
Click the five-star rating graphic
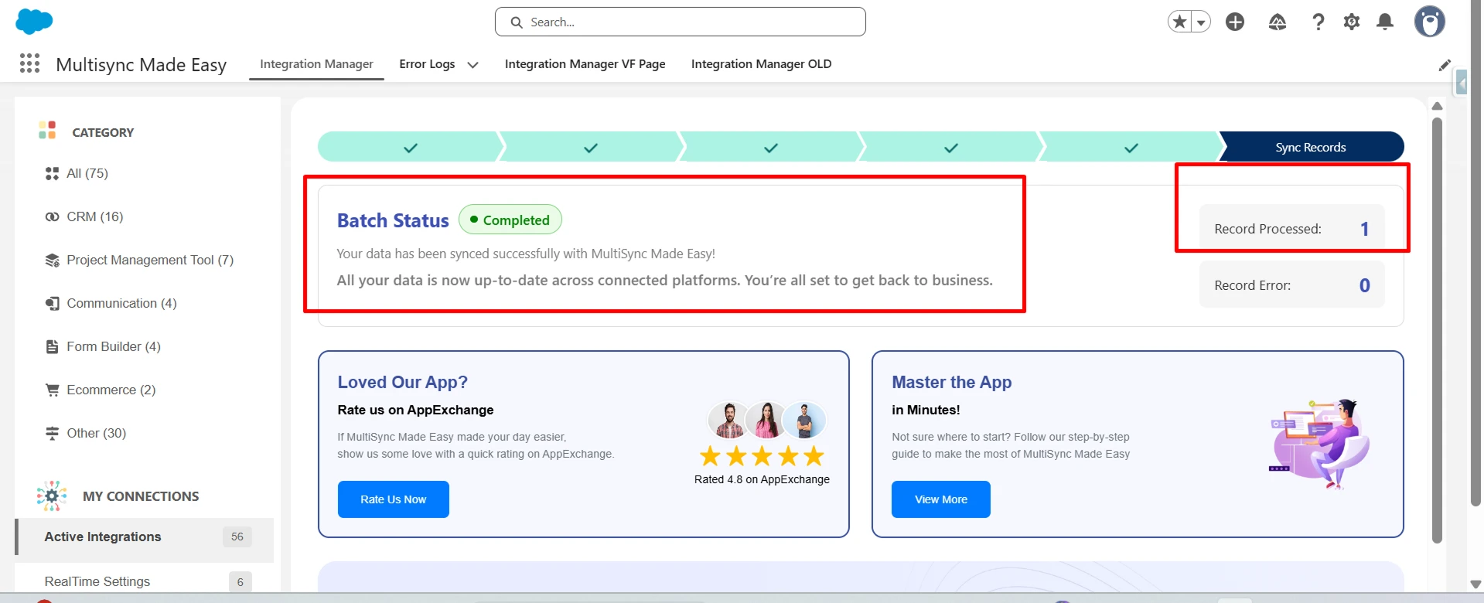click(762, 456)
